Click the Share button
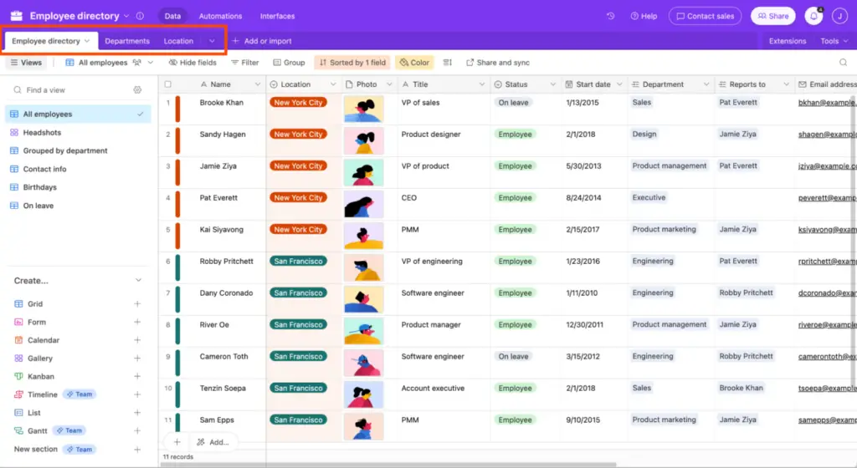Image resolution: width=857 pixels, height=468 pixels. tap(772, 16)
